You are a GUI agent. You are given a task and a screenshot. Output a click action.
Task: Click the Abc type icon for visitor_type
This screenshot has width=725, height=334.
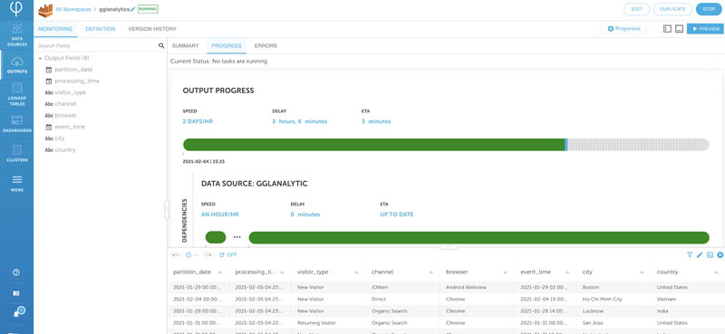tap(49, 92)
